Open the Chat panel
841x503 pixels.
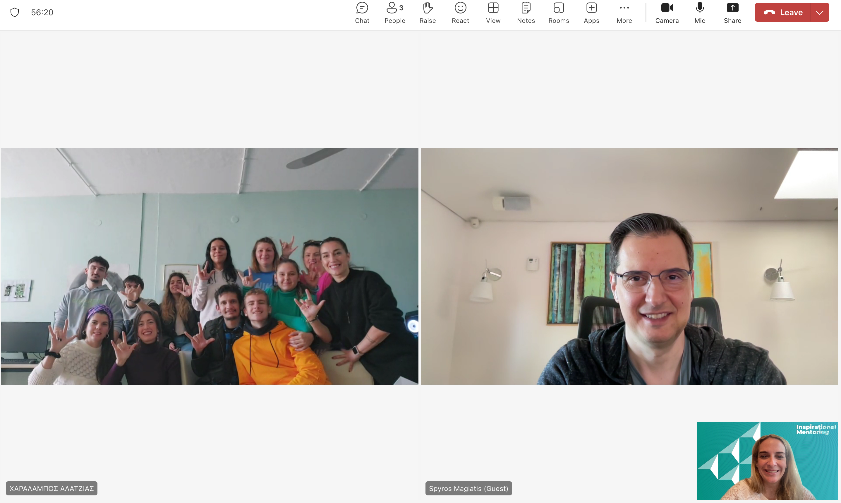[x=362, y=13]
